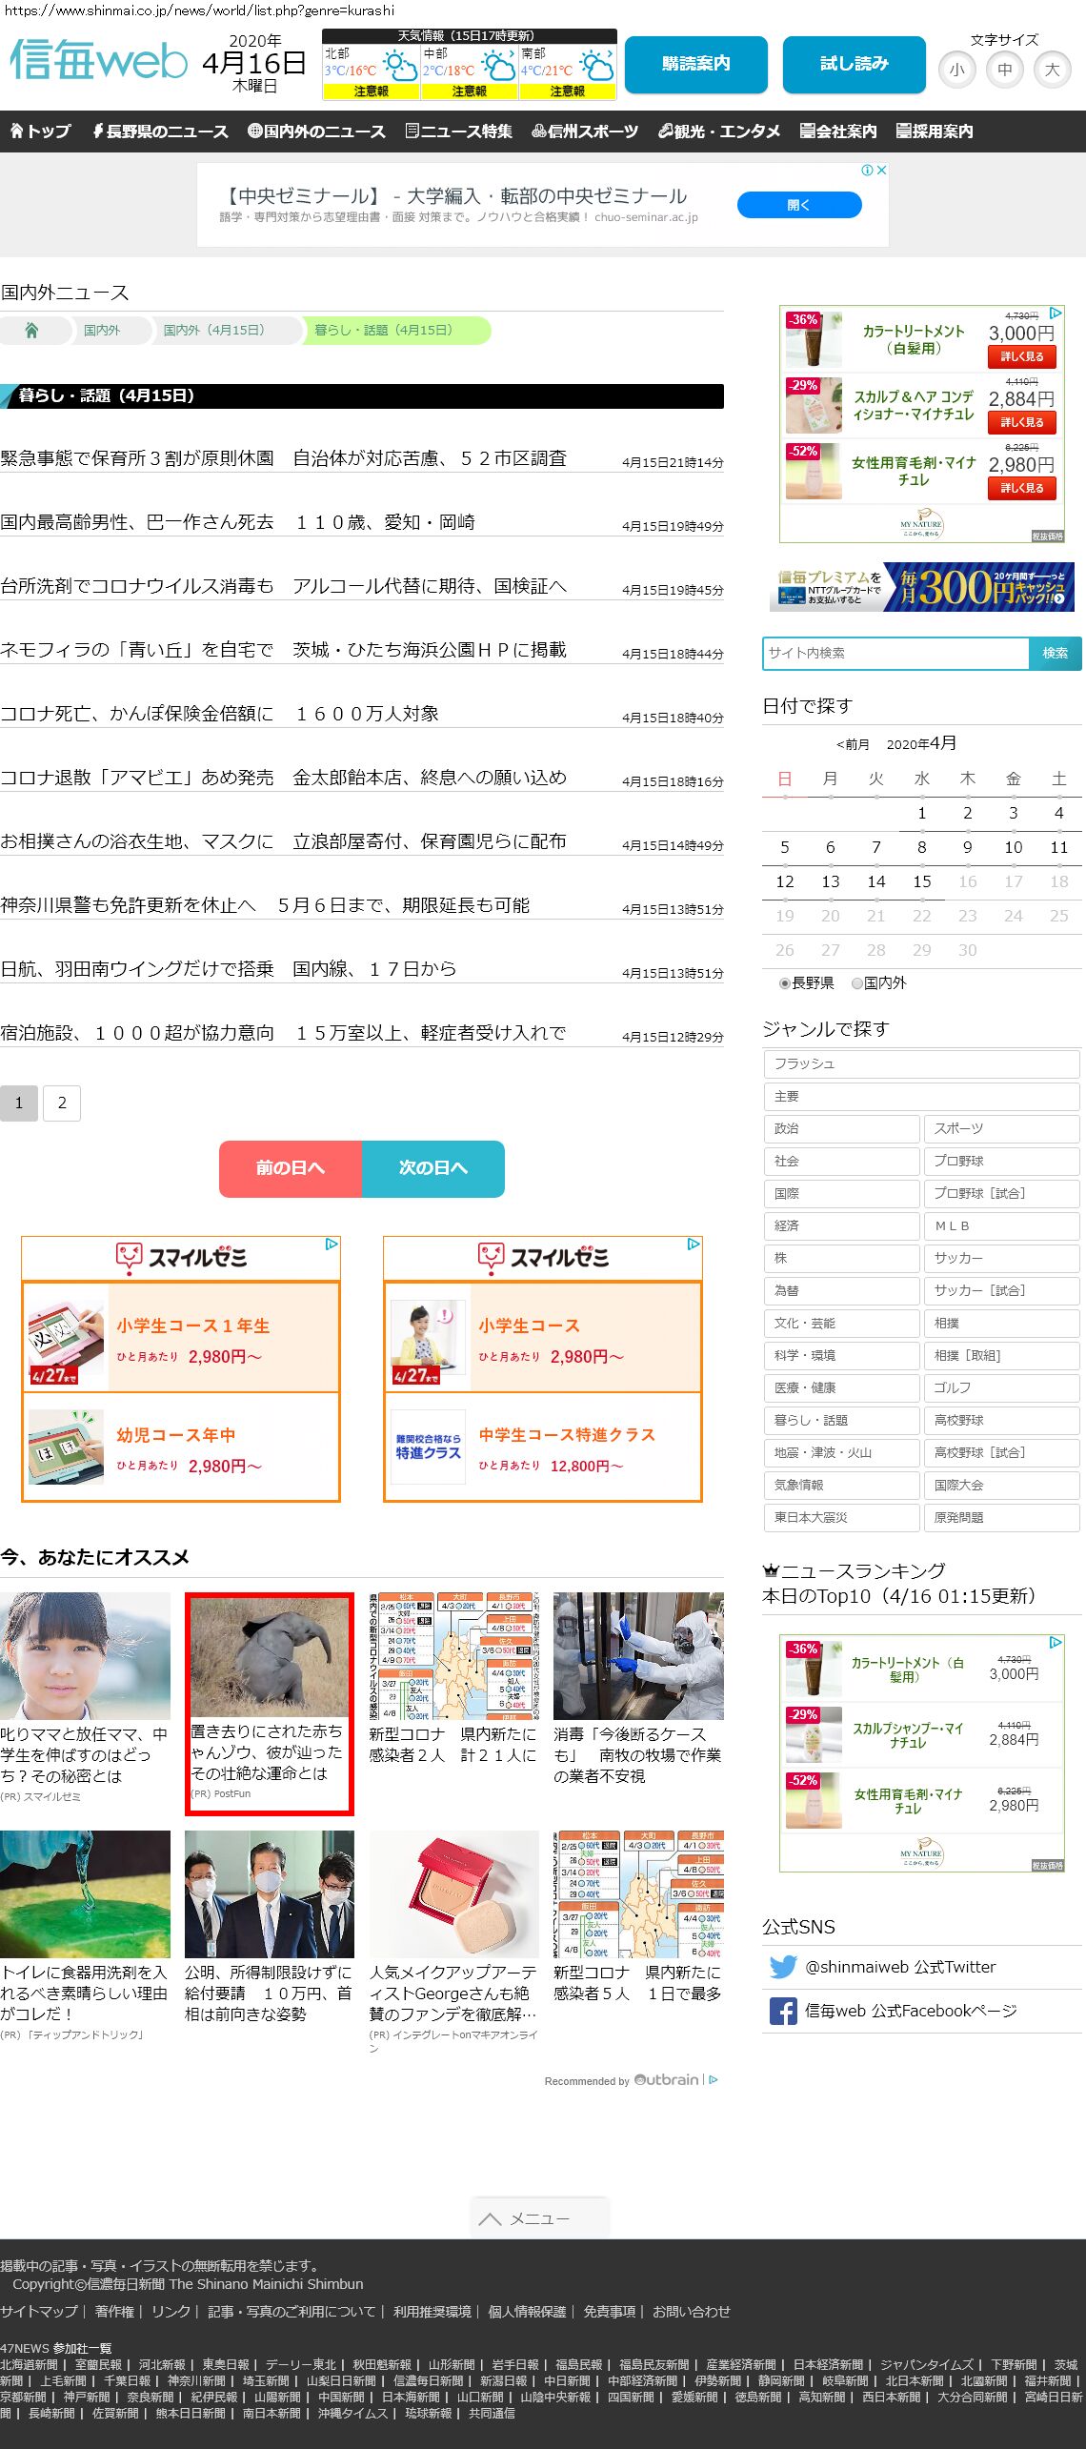The image size is (1086, 2449).
Task: Open the official Facebook page icon
Action: [x=782, y=2011]
